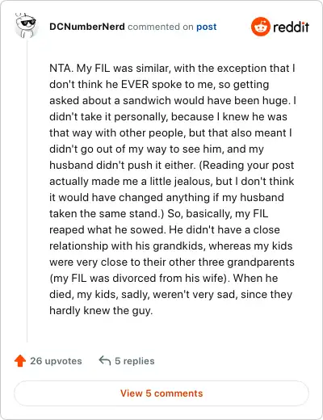The height and width of the screenshot is (420, 323).
Task: Click the parenthetical "(Reading your post" text
Action: coord(246,165)
